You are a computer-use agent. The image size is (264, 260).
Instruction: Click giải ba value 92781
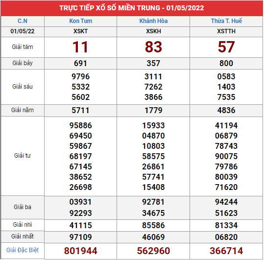click(153, 202)
